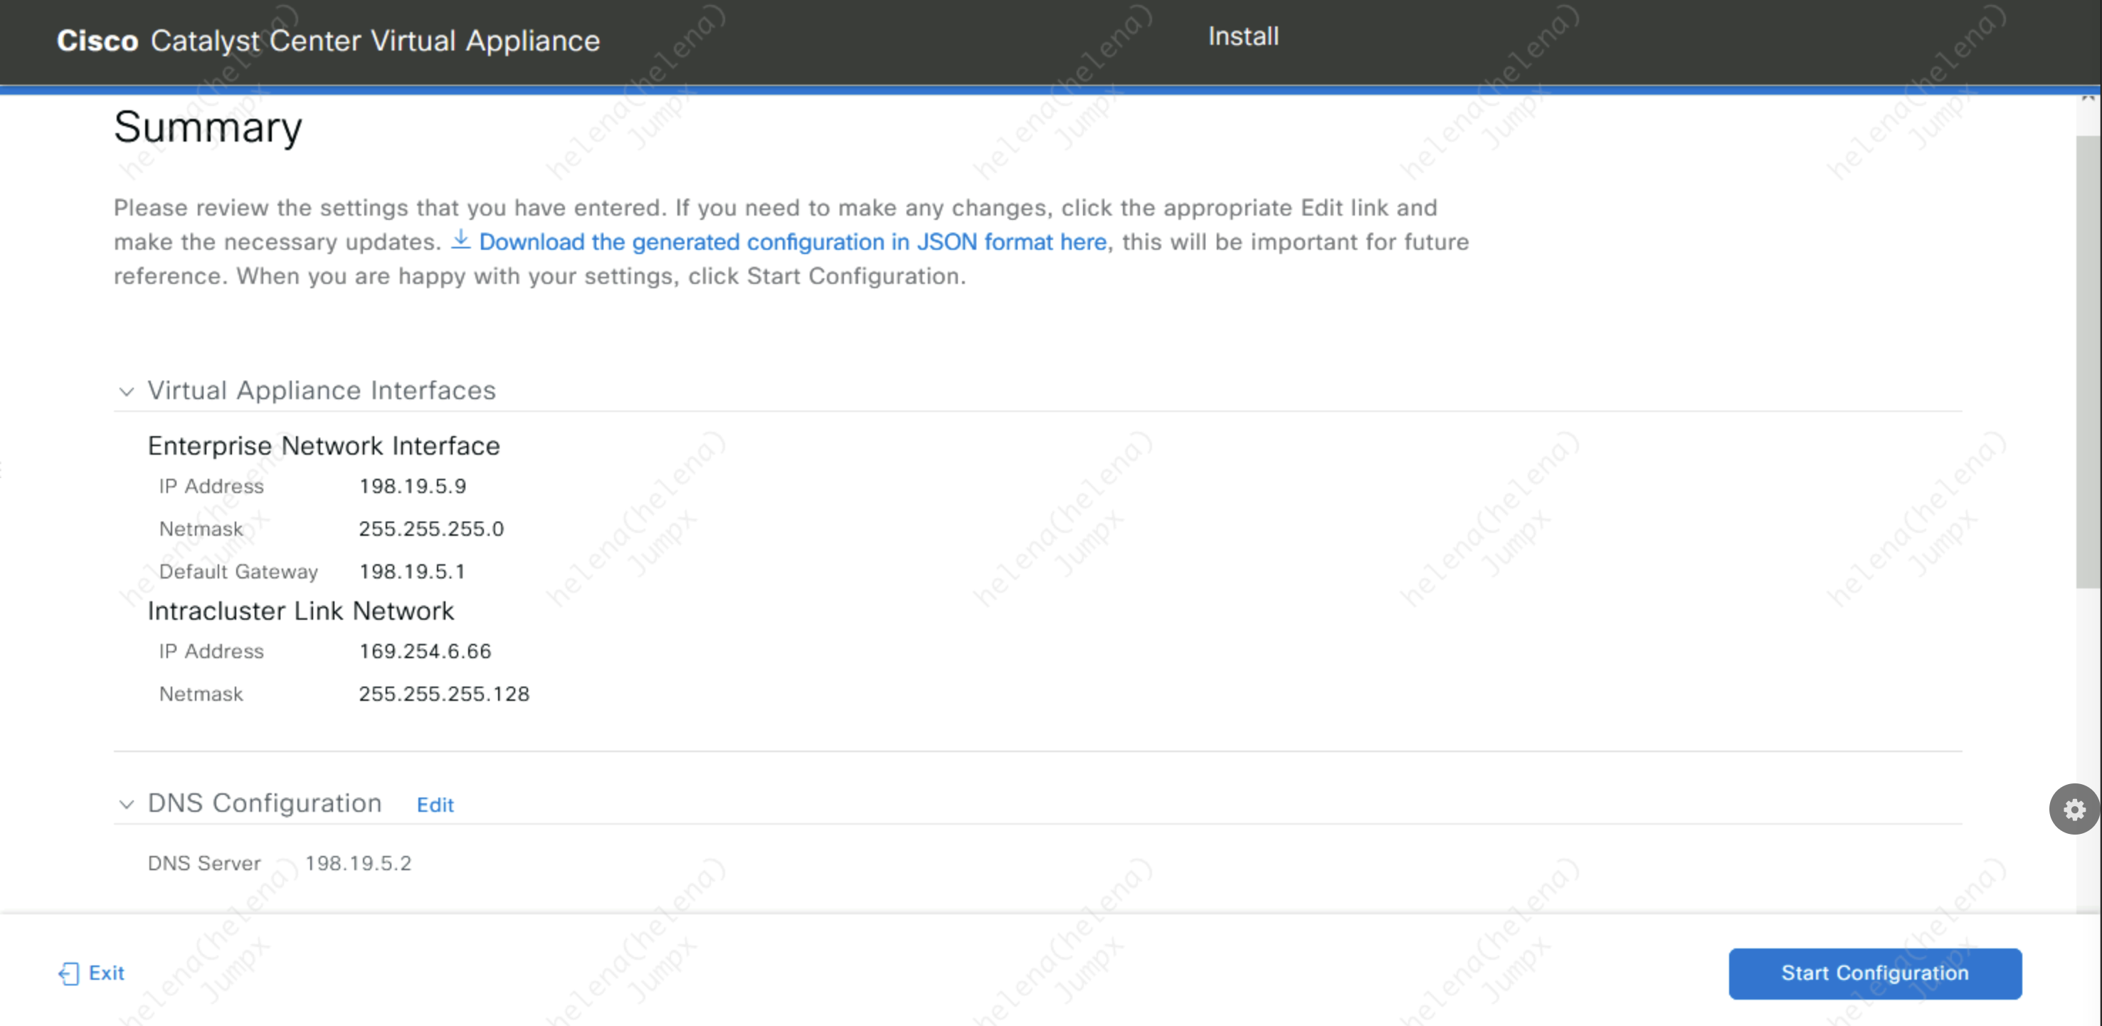Screen dimensions: 2102x1026
Task: Select the Install header tab
Action: tap(1242, 37)
